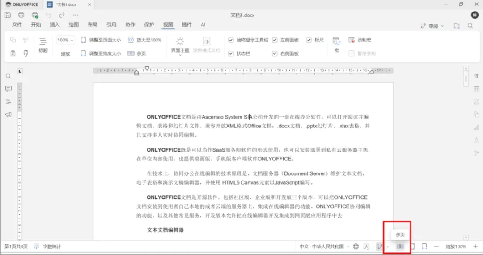The height and width of the screenshot is (255, 483).
Task: Open table settings in right sidebar
Action: click(476, 89)
